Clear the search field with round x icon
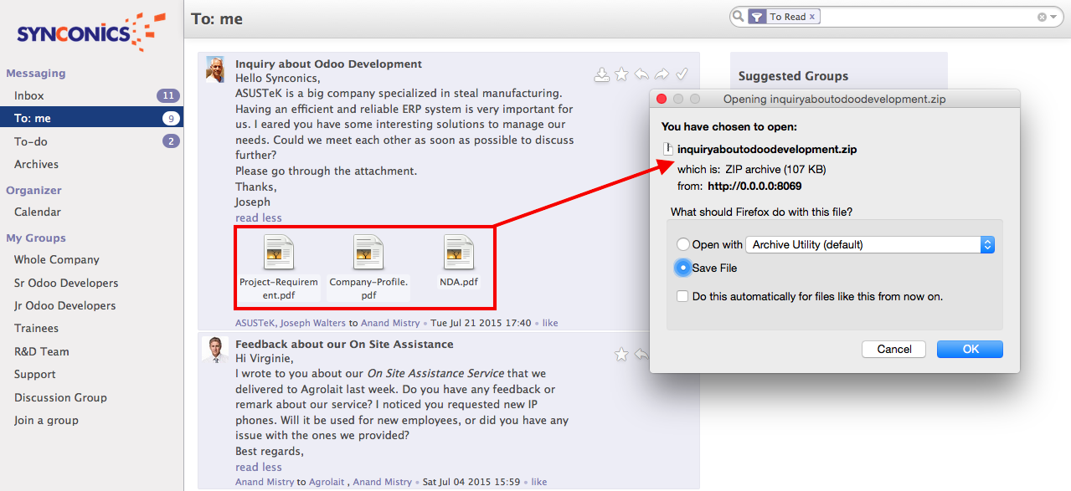Screen dimensions: 1071x491 coord(1042,17)
